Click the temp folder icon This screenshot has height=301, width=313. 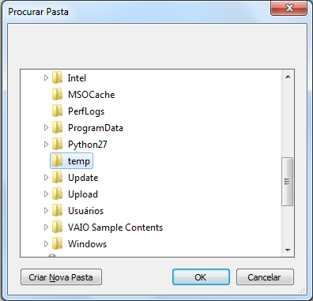click(57, 160)
